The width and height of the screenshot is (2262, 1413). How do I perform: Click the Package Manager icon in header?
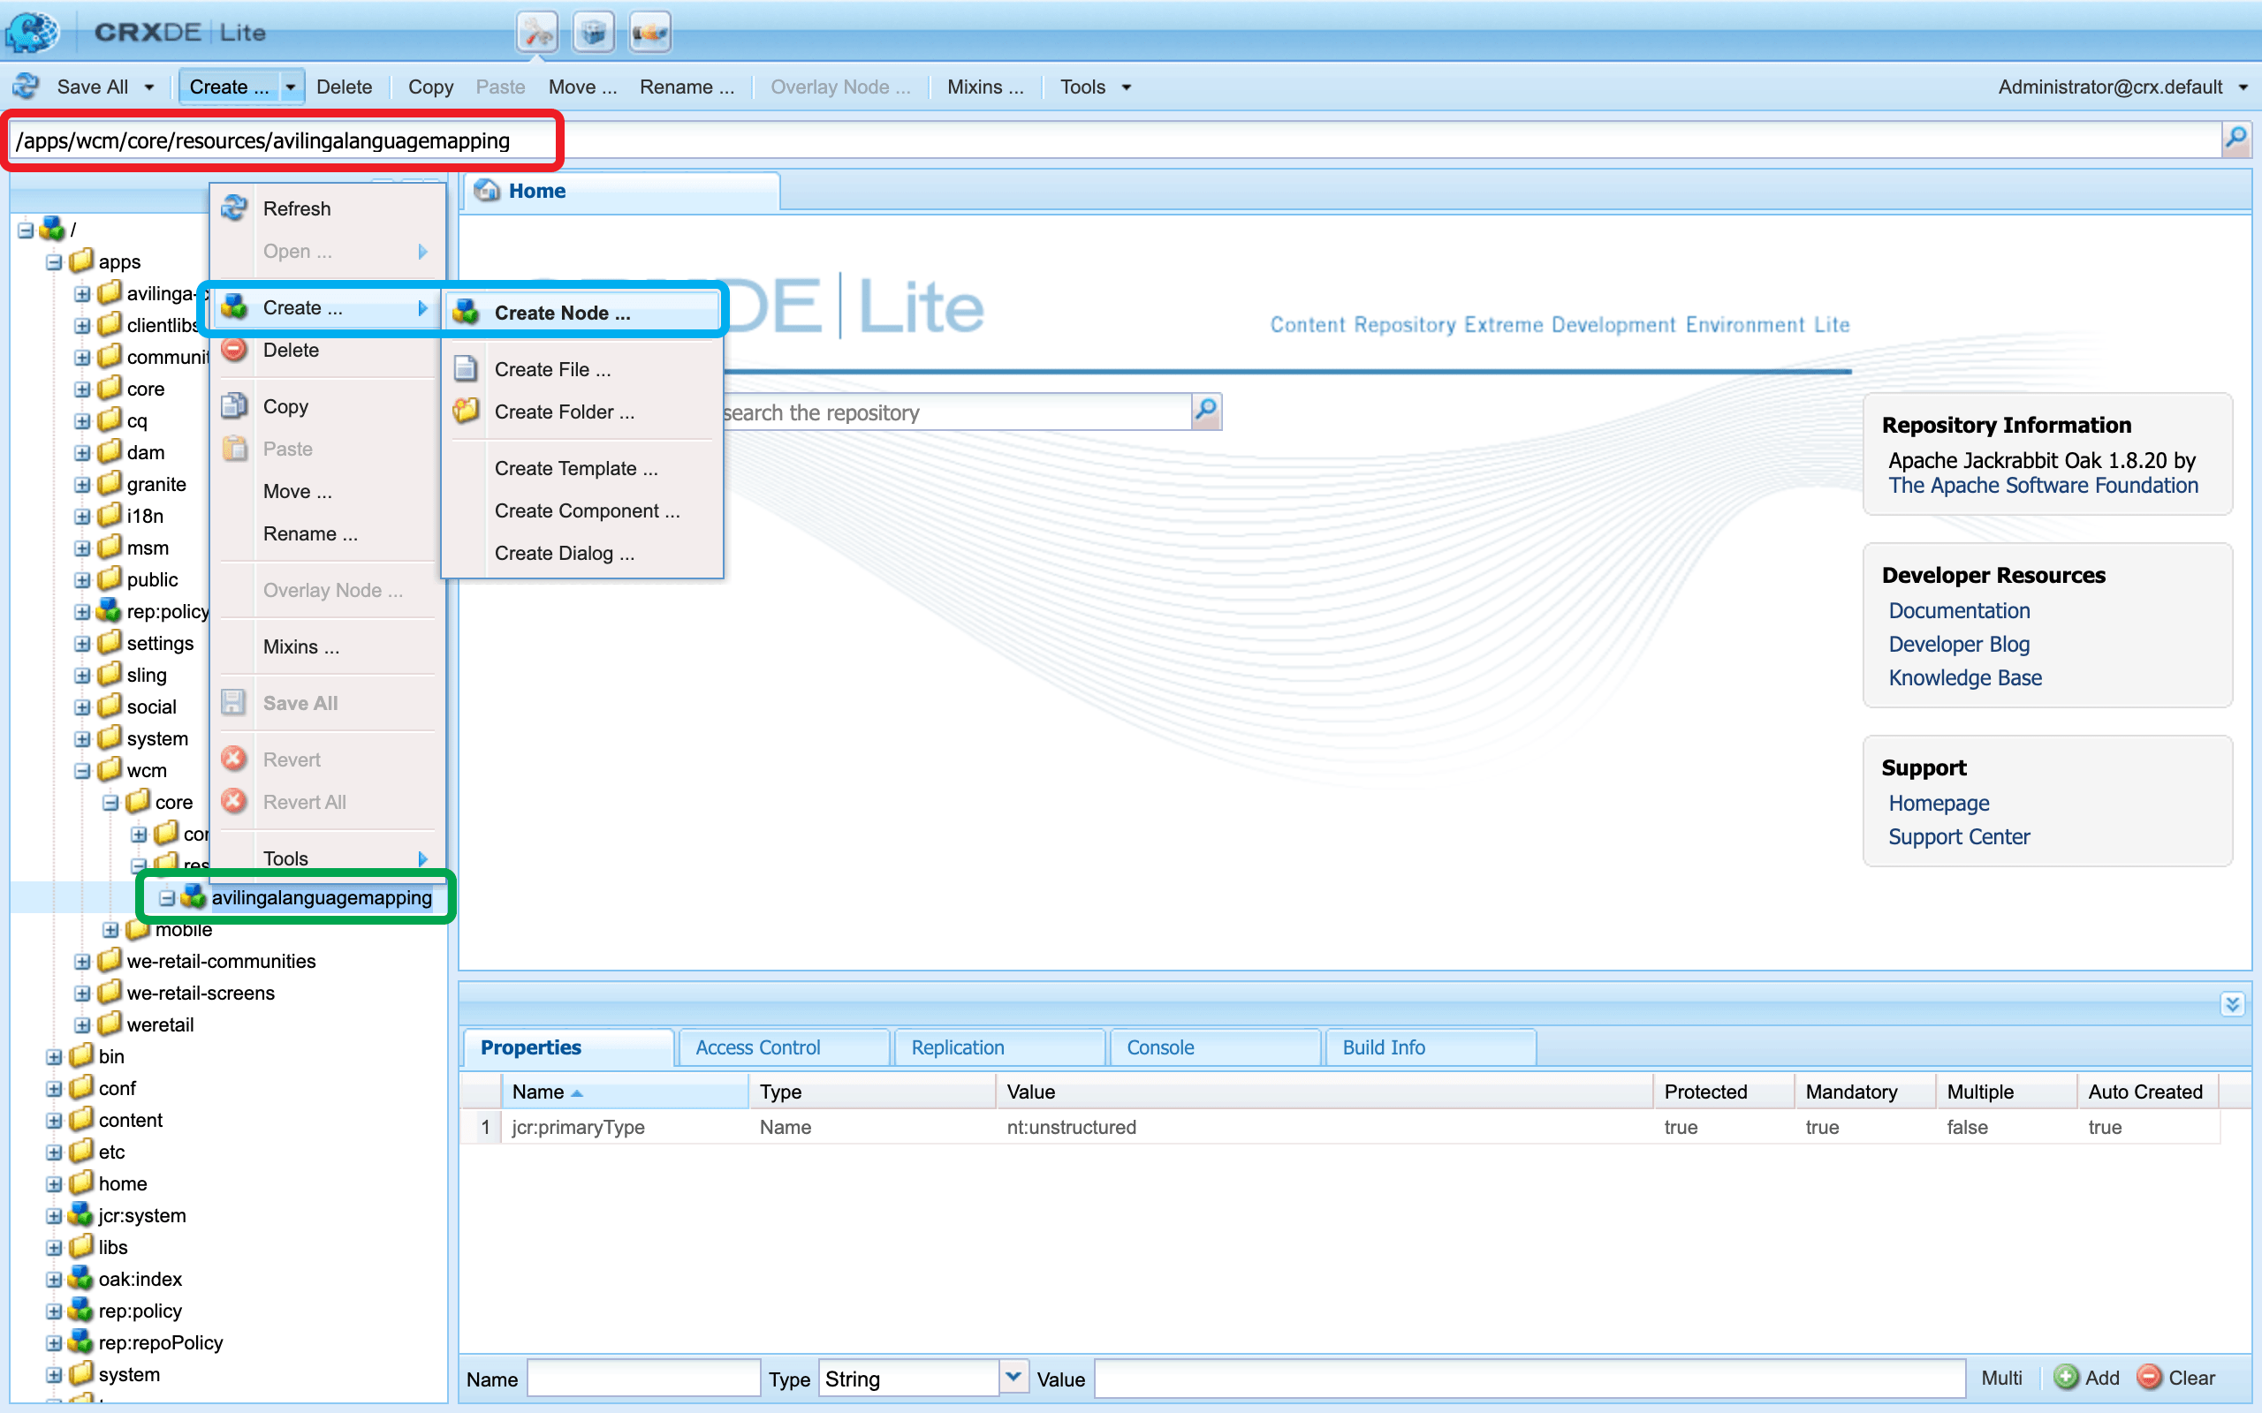click(593, 33)
